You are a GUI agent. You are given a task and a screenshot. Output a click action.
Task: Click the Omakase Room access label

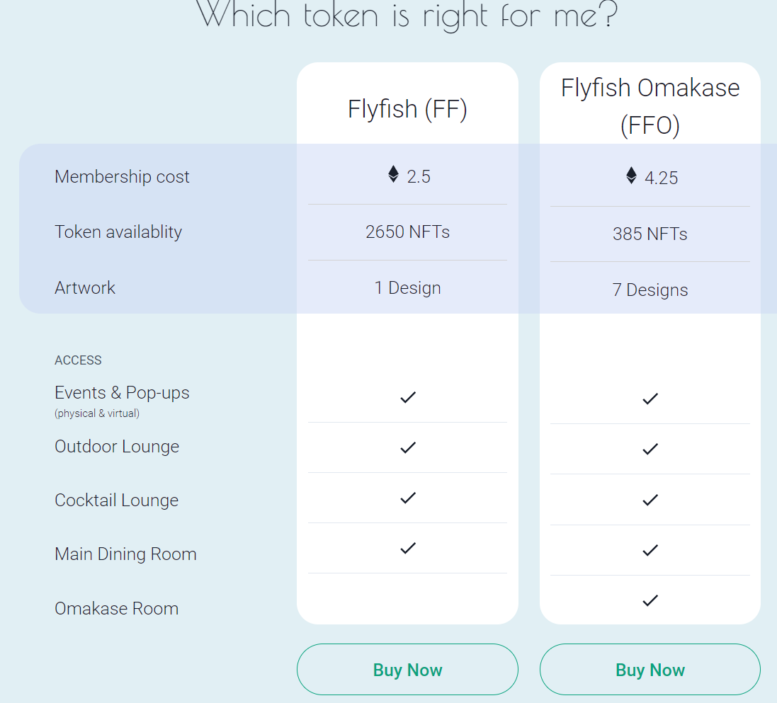coord(116,608)
